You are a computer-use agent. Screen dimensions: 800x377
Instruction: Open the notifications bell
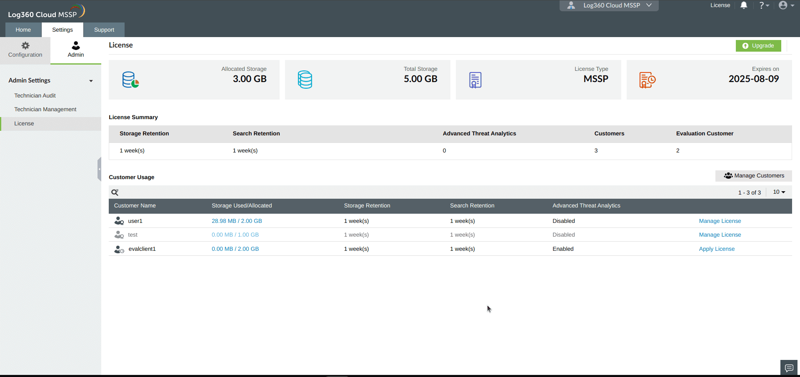(744, 5)
